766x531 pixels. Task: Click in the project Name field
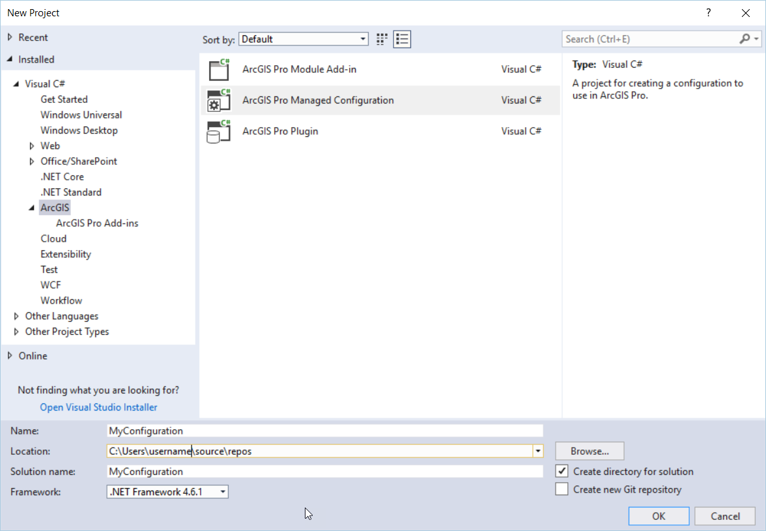pos(325,431)
